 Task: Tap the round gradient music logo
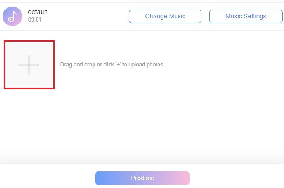[x=12, y=16]
